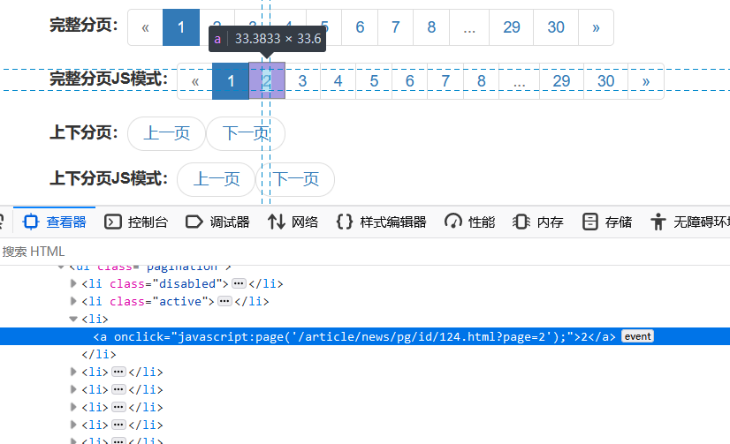Click the event badge on the selected anchor
730x444 pixels.
pyautogui.click(x=637, y=336)
